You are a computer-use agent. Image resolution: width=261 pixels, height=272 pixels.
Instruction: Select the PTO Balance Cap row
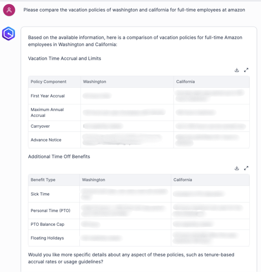point(139,224)
